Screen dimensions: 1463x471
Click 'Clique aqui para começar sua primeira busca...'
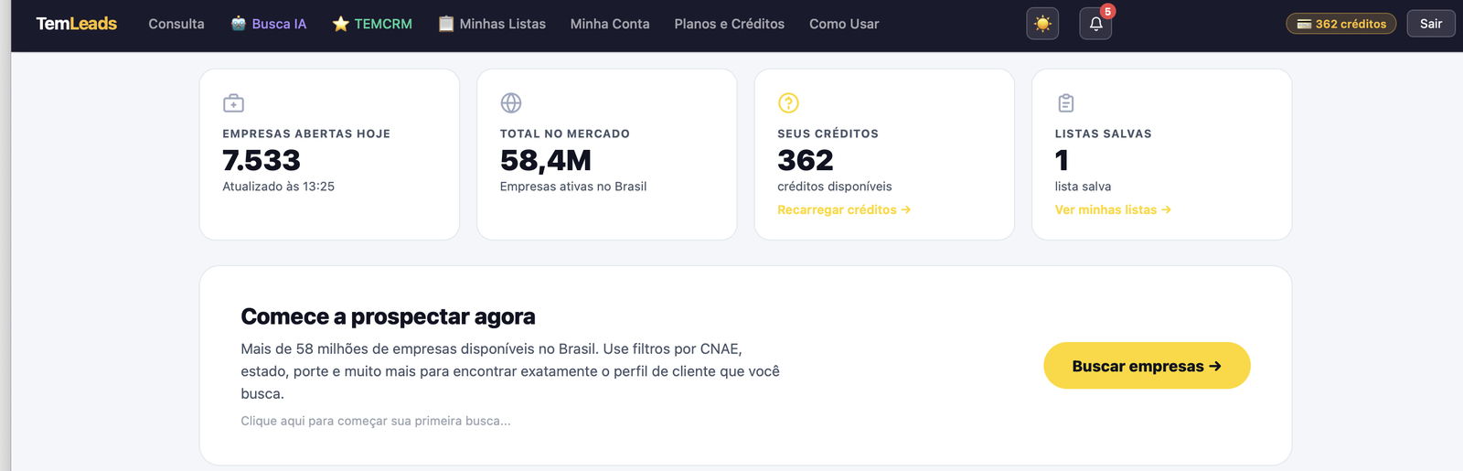click(x=376, y=421)
